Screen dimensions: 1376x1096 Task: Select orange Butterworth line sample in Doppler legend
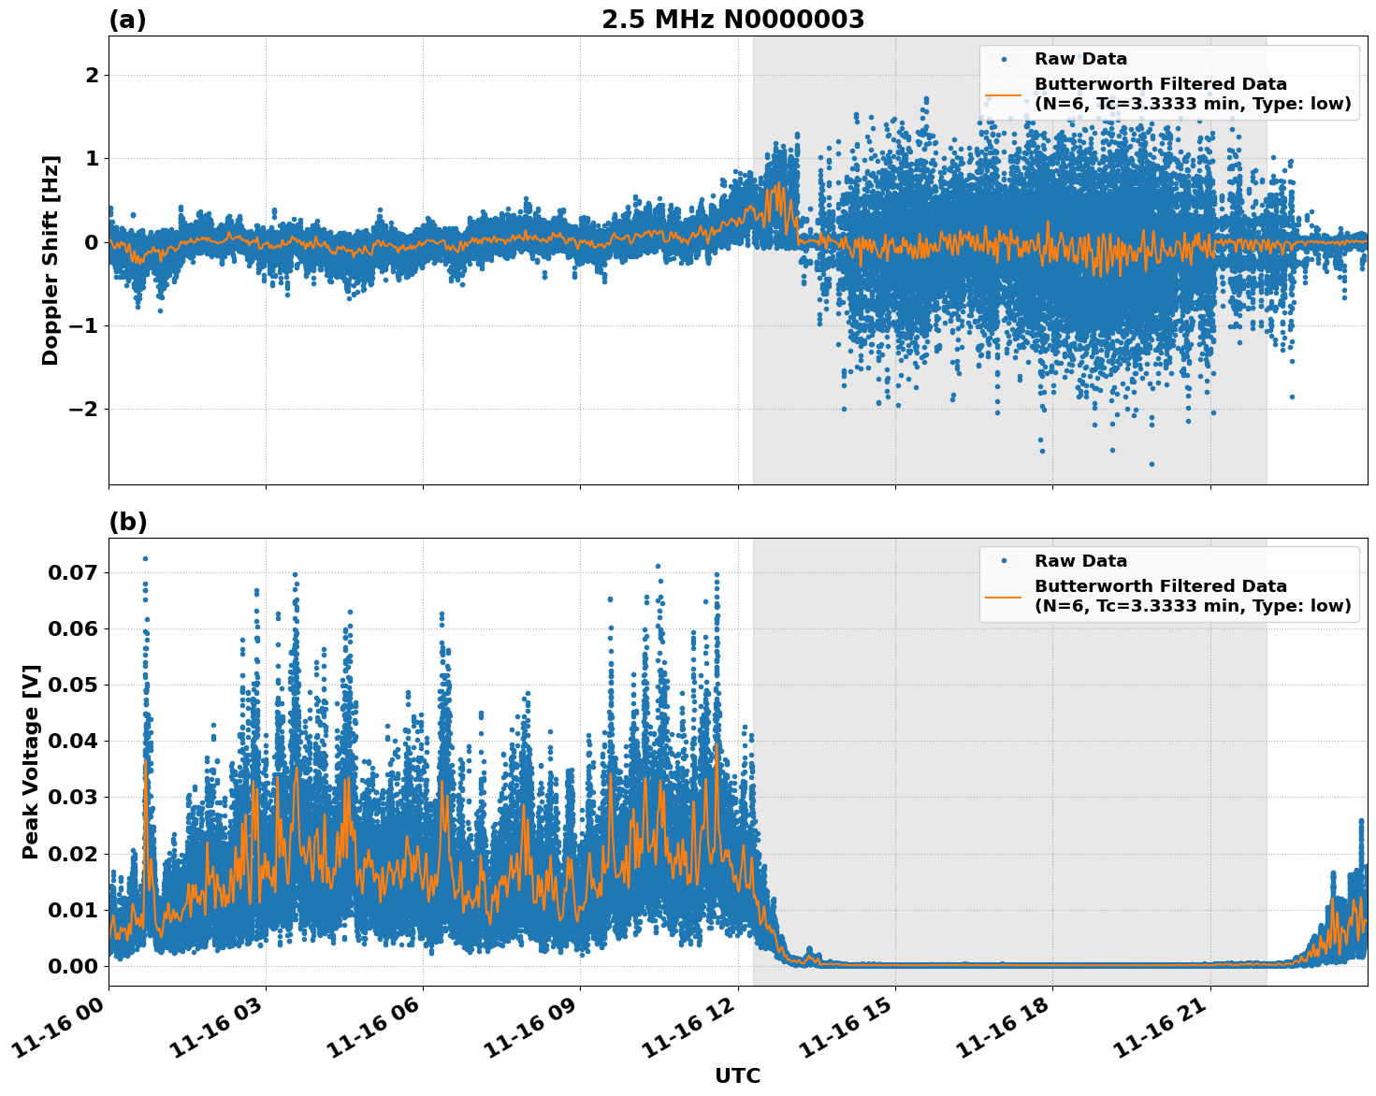tap(1004, 94)
